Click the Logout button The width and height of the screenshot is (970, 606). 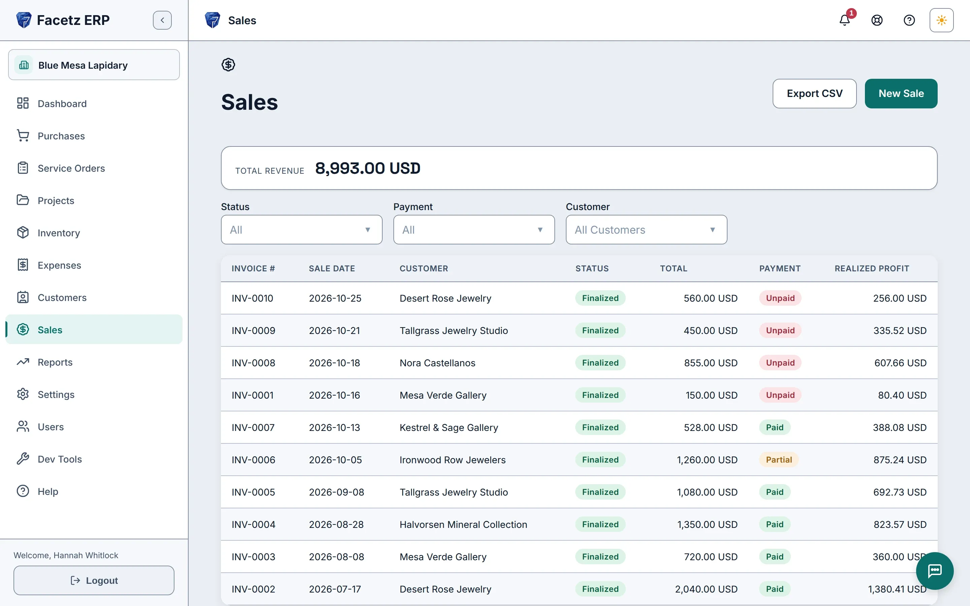tap(94, 580)
